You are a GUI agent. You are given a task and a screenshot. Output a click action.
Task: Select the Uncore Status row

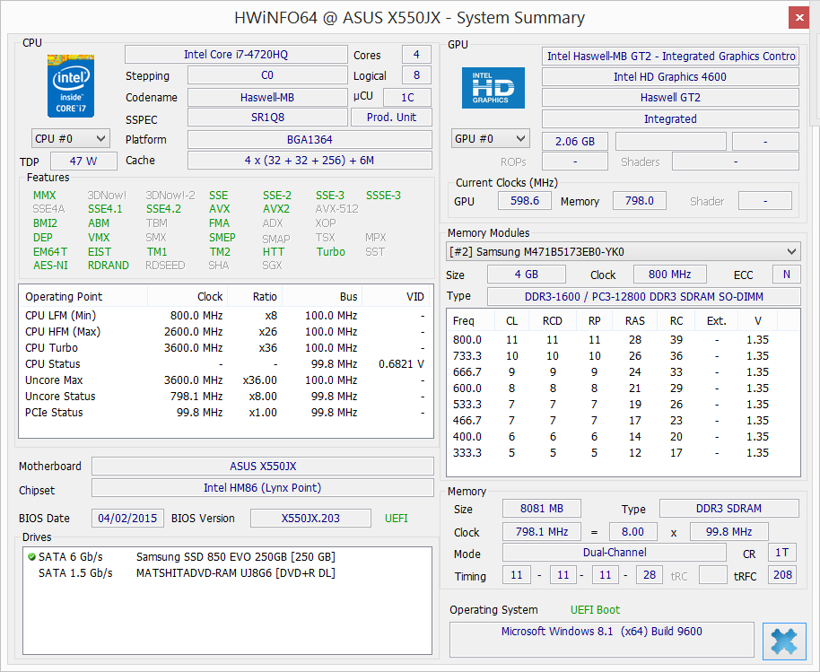pyautogui.click(x=226, y=397)
